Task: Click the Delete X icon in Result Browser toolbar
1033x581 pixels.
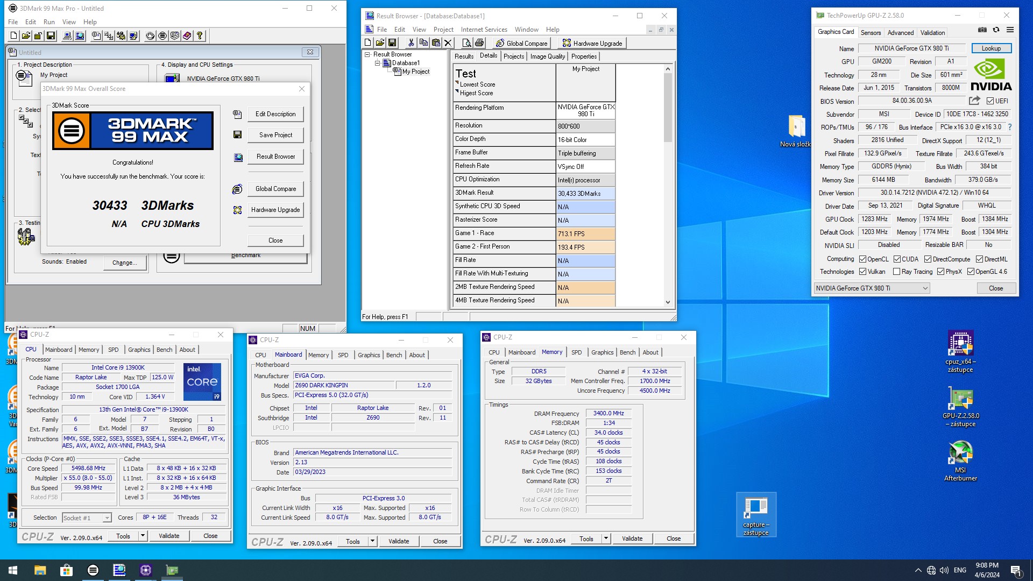Action: point(448,43)
